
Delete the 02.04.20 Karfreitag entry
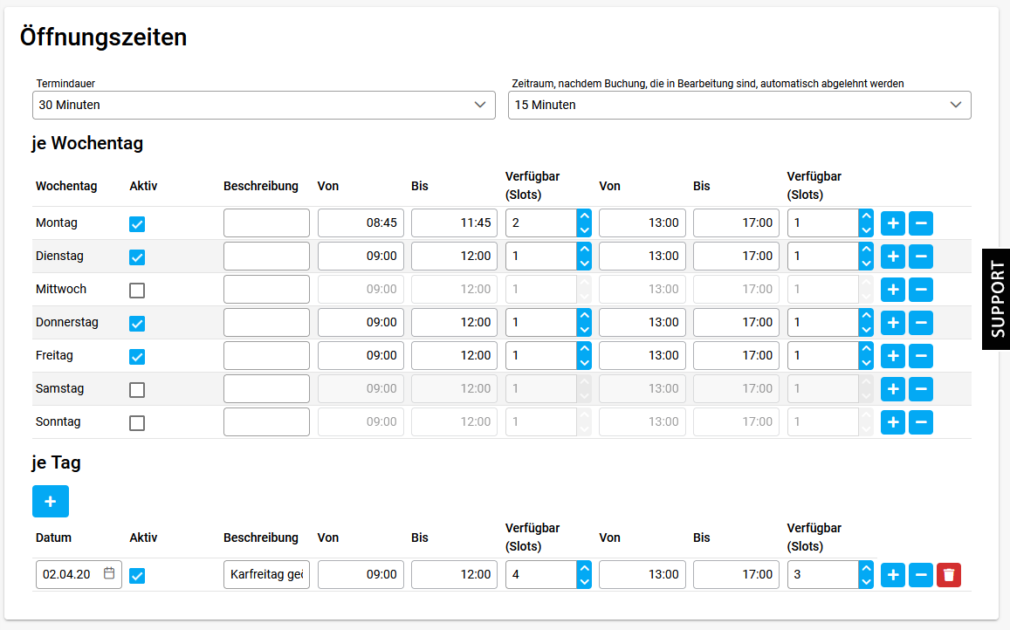949,575
